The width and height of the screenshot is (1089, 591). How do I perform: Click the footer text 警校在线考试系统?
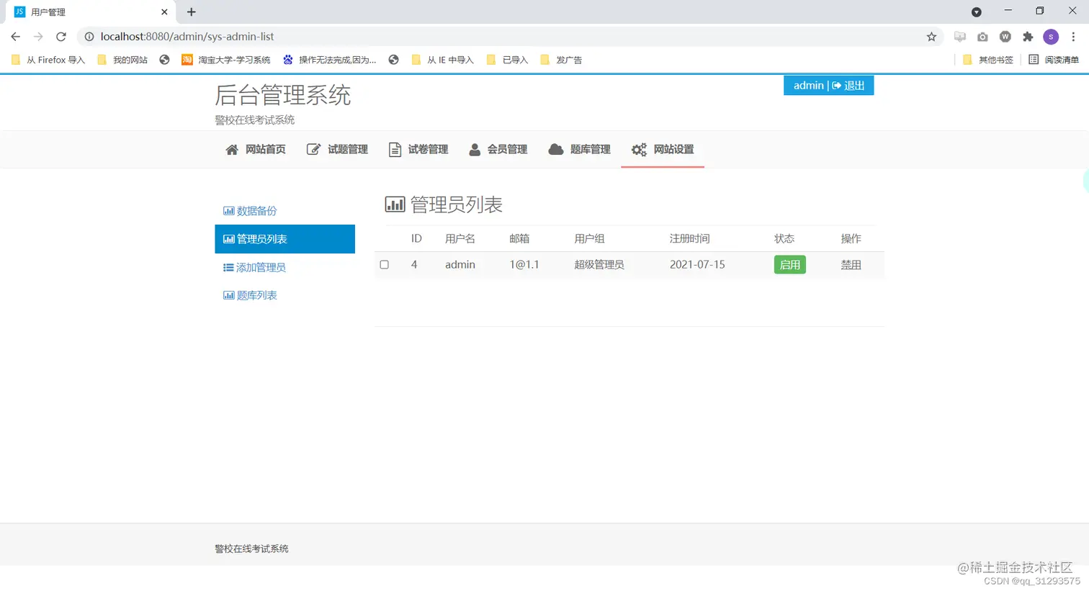(251, 549)
